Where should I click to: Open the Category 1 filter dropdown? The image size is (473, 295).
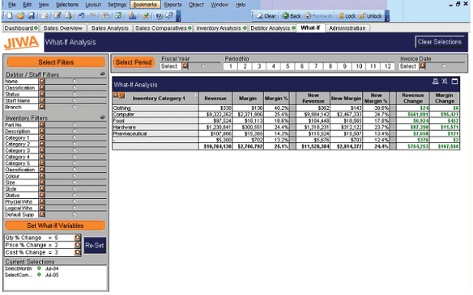click(x=41, y=137)
